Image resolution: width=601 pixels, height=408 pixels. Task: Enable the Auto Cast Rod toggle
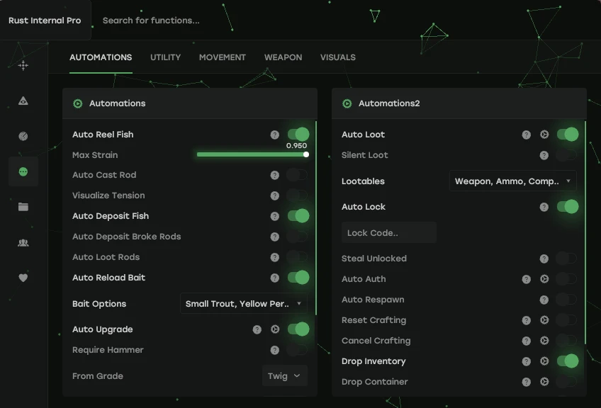(298, 175)
